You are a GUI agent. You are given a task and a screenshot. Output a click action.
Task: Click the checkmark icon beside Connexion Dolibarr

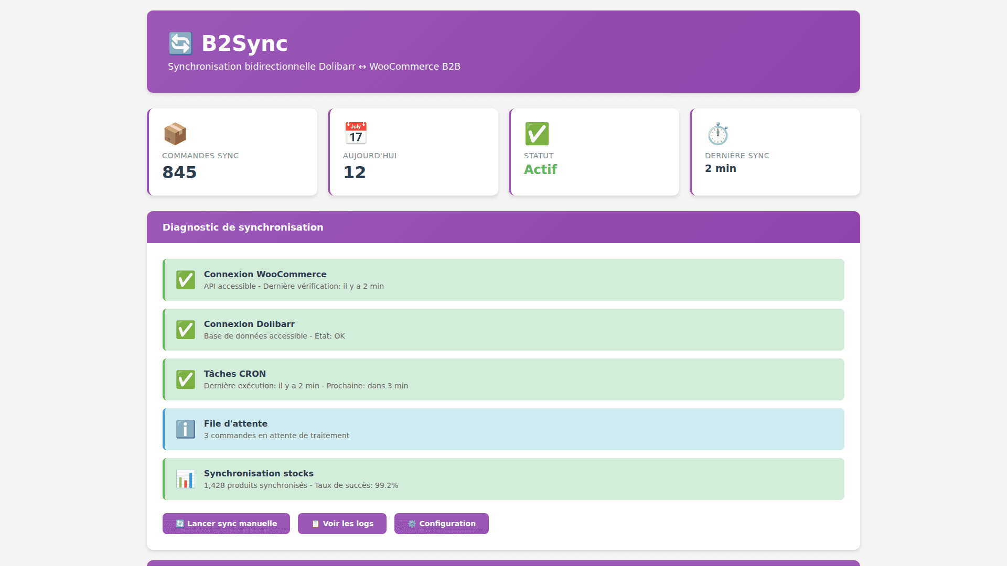tap(185, 330)
